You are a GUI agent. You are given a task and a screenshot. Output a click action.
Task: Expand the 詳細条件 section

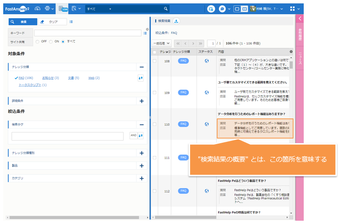141,101
